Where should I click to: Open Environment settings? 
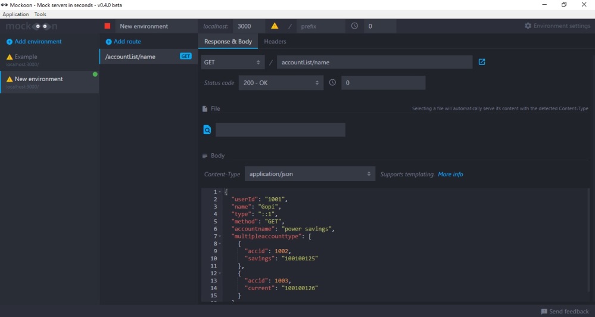tap(562, 26)
